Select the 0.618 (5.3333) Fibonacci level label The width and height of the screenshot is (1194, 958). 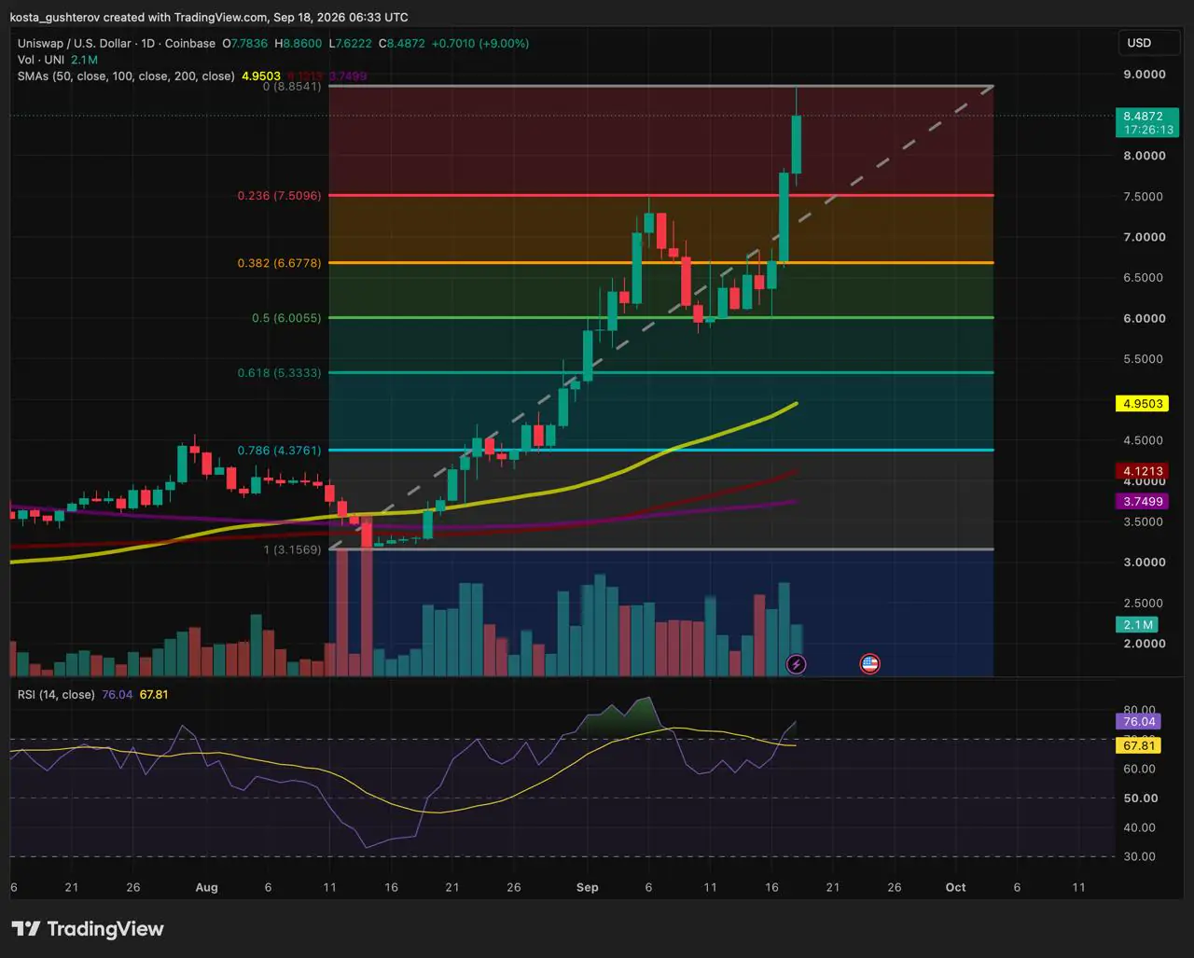pyautogui.click(x=279, y=372)
